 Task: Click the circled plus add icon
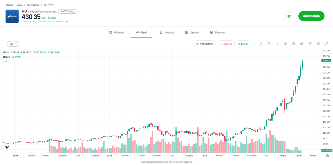tap(310, 44)
